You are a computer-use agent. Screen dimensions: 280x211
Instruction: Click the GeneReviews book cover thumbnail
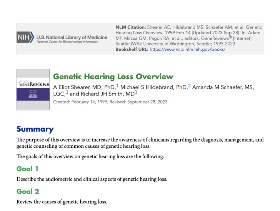[33, 89]
